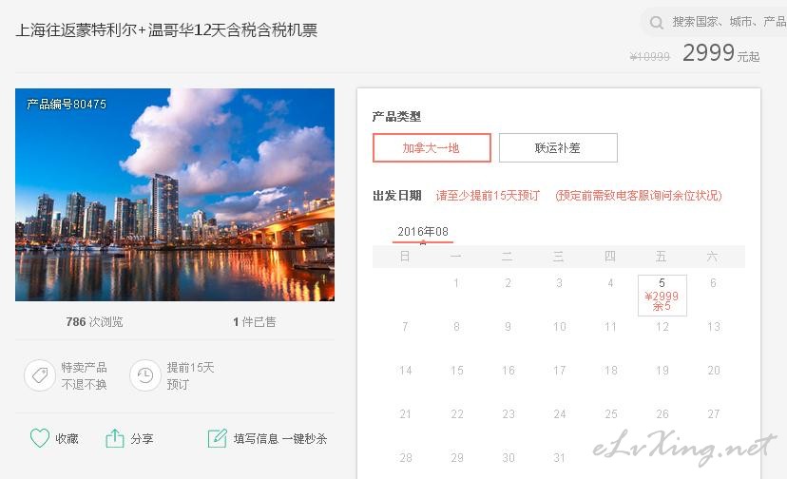Click the price tag special-offer icon
This screenshot has height=479, width=787.
pyautogui.click(x=40, y=375)
